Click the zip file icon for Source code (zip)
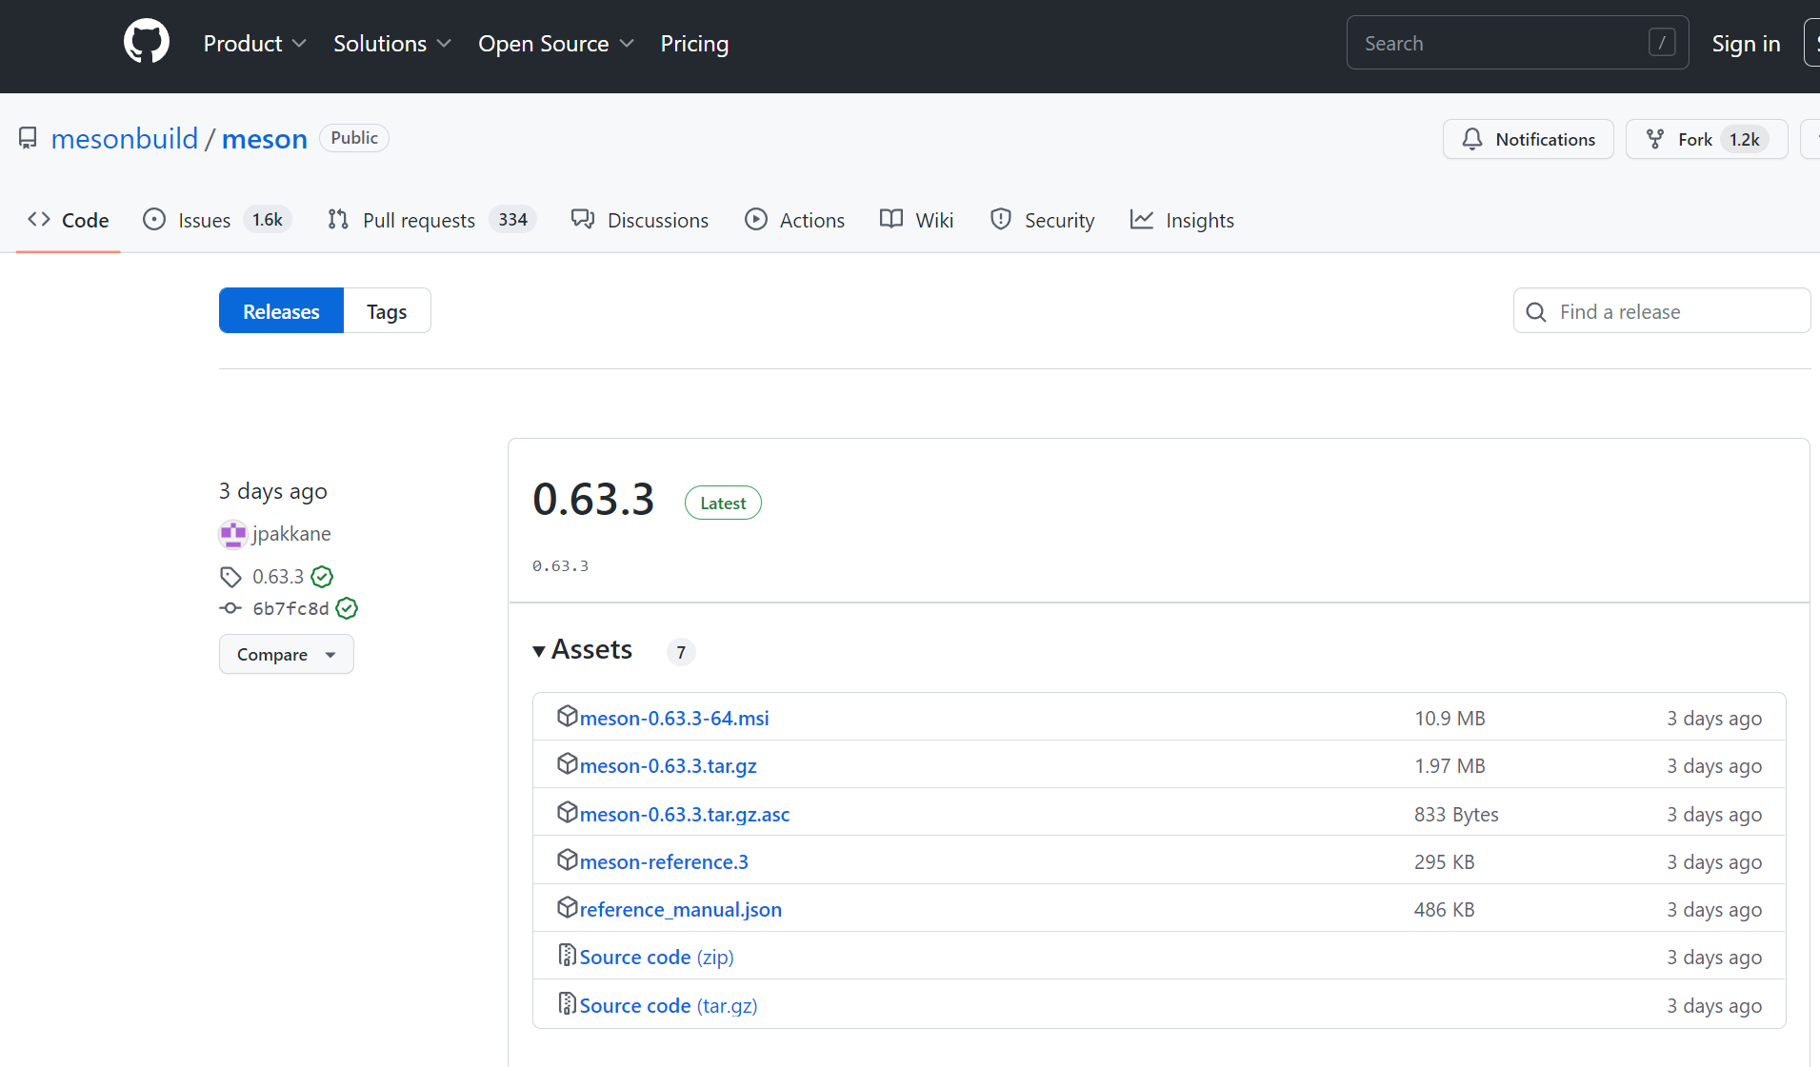Screen dimensions: 1820x1067 [x=568, y=955]
